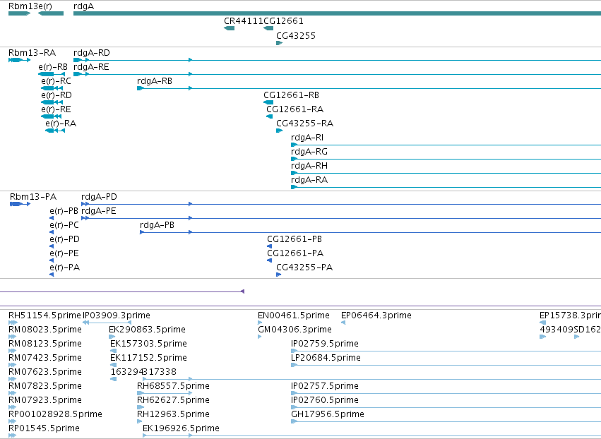Image resolution: width=601 pixels, height=439 pixels.
Task: Select the e(r)-PD protein label
Action: pyautogui.click(x=64, y=239)
